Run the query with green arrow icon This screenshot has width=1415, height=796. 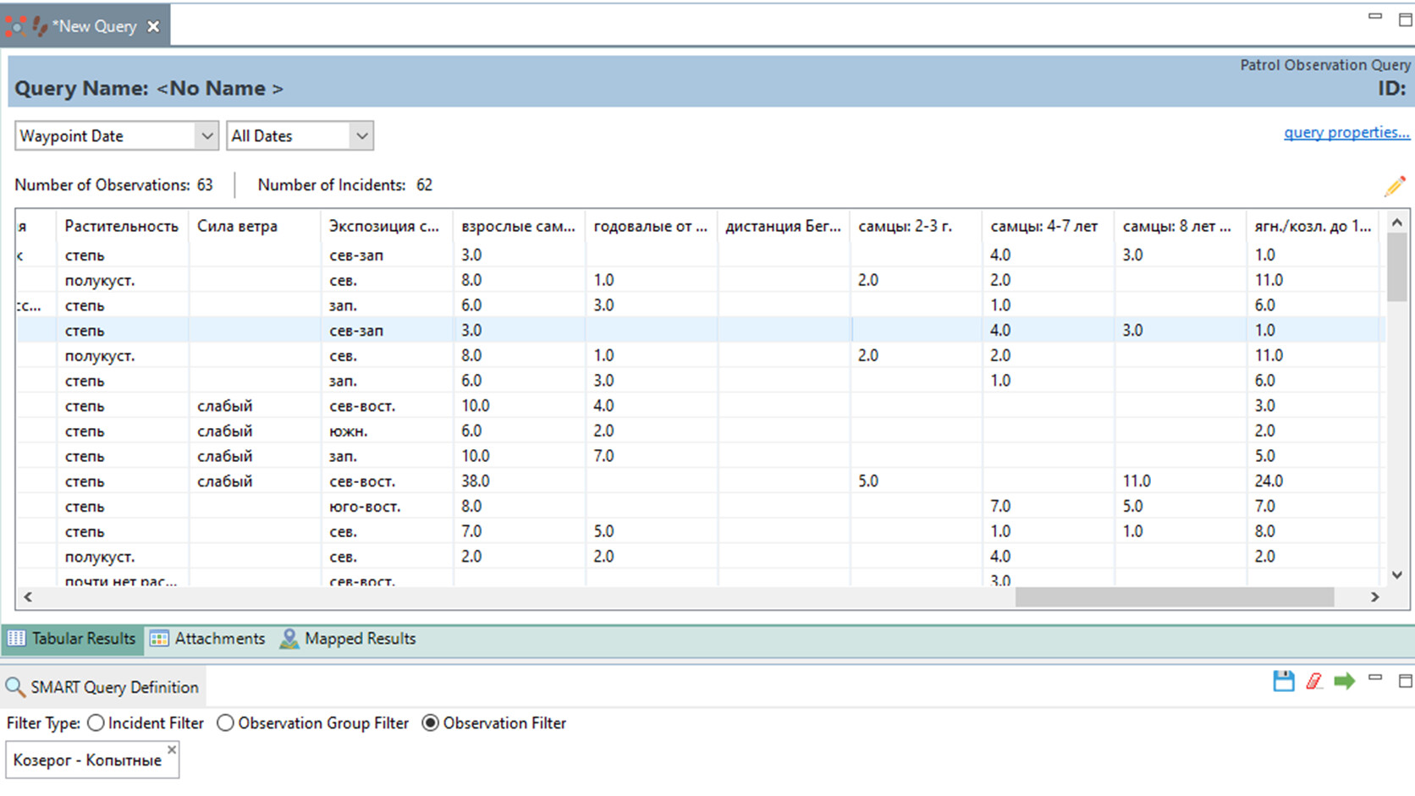point(1344,681)
